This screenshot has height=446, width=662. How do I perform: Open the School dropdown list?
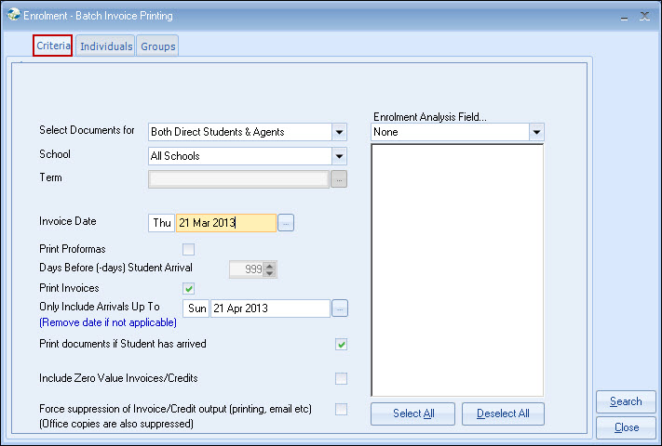coord(339,157)
